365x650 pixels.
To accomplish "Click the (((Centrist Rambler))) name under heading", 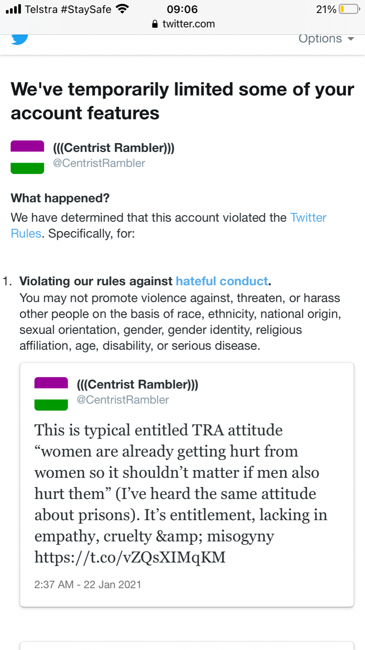I will pyautogui.click(x=114, y=148).
